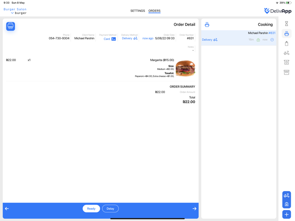Open the SETTINGS tab
The height and width of the screenshot is (221, 295).
pos(137,11)
